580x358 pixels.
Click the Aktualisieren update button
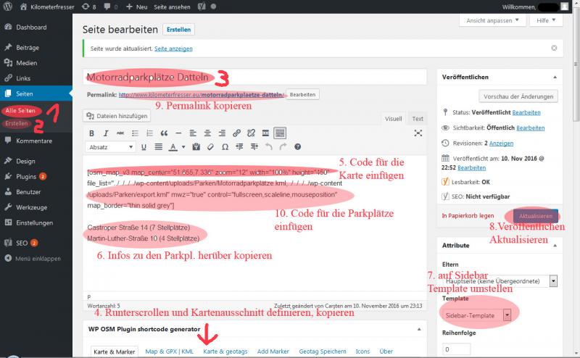point(537,216)
